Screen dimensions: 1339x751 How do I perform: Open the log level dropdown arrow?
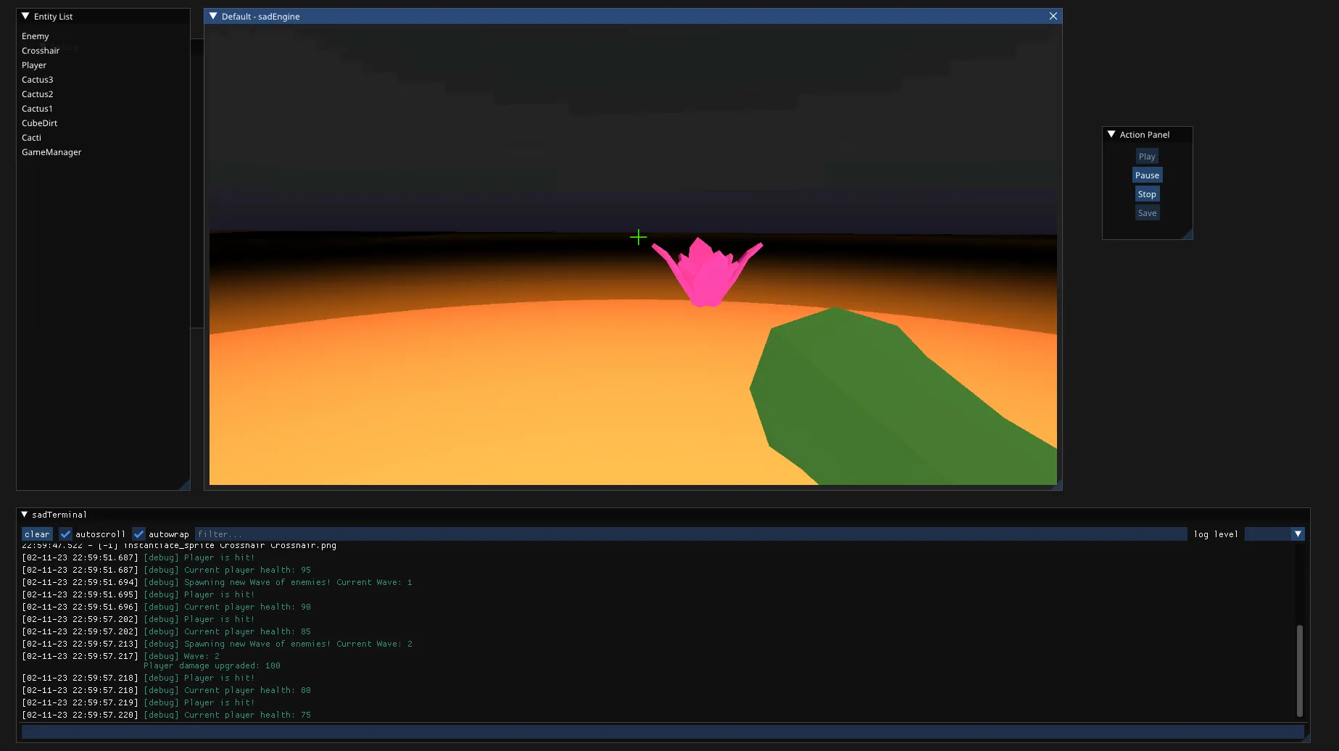[1298, 534]
